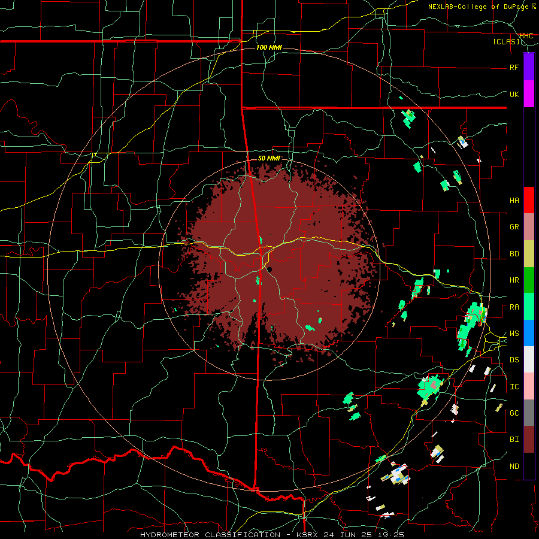
Task: Click the WS legend label
Action: click(x=514, y=334)
